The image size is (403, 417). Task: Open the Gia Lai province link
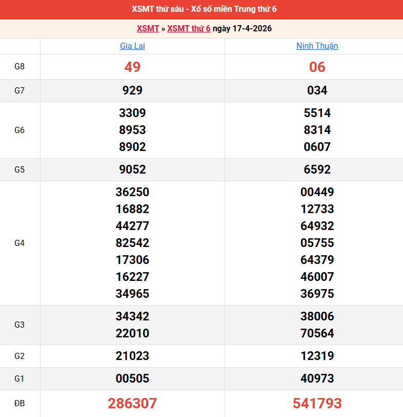132,46
